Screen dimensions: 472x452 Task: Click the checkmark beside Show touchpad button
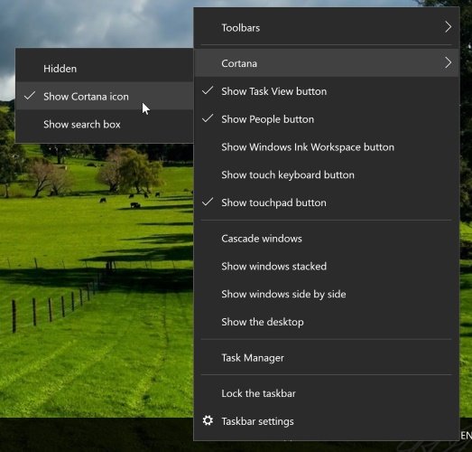pos(208,202)
